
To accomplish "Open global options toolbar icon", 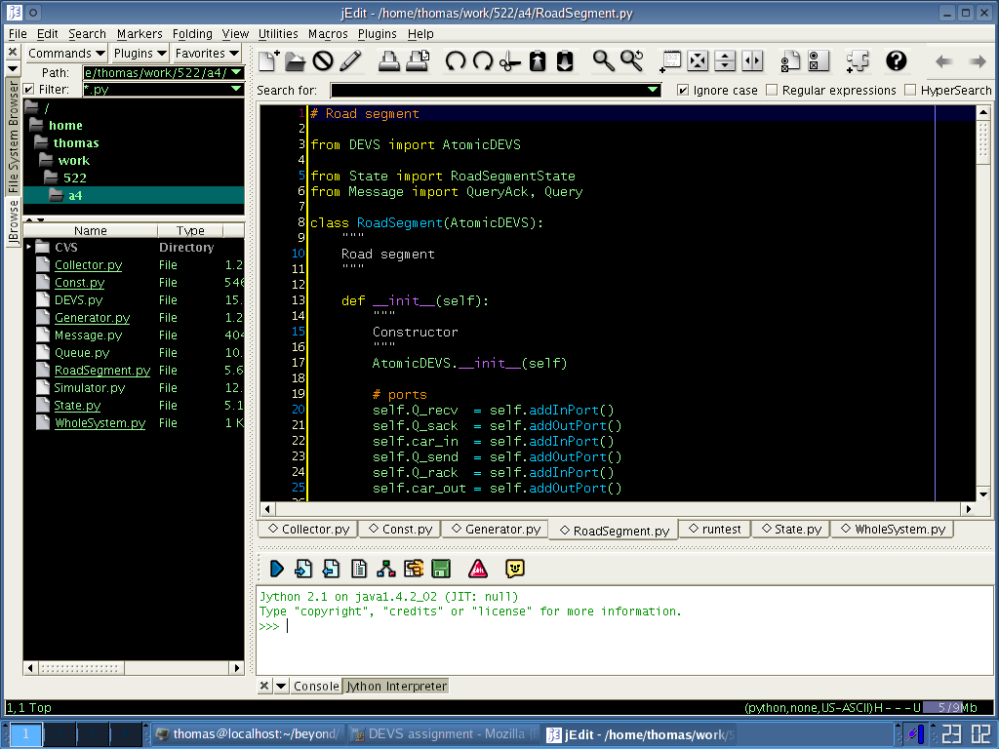I will coord(819,60).
